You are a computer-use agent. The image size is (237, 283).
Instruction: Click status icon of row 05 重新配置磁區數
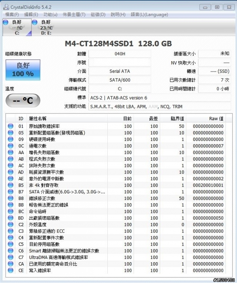pyautogui.click(x=11, y=133)
